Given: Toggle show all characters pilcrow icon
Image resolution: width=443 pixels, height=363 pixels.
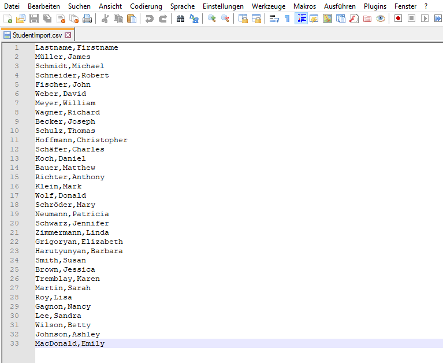Looking at the screenshot, I should (x=287, y=18).
